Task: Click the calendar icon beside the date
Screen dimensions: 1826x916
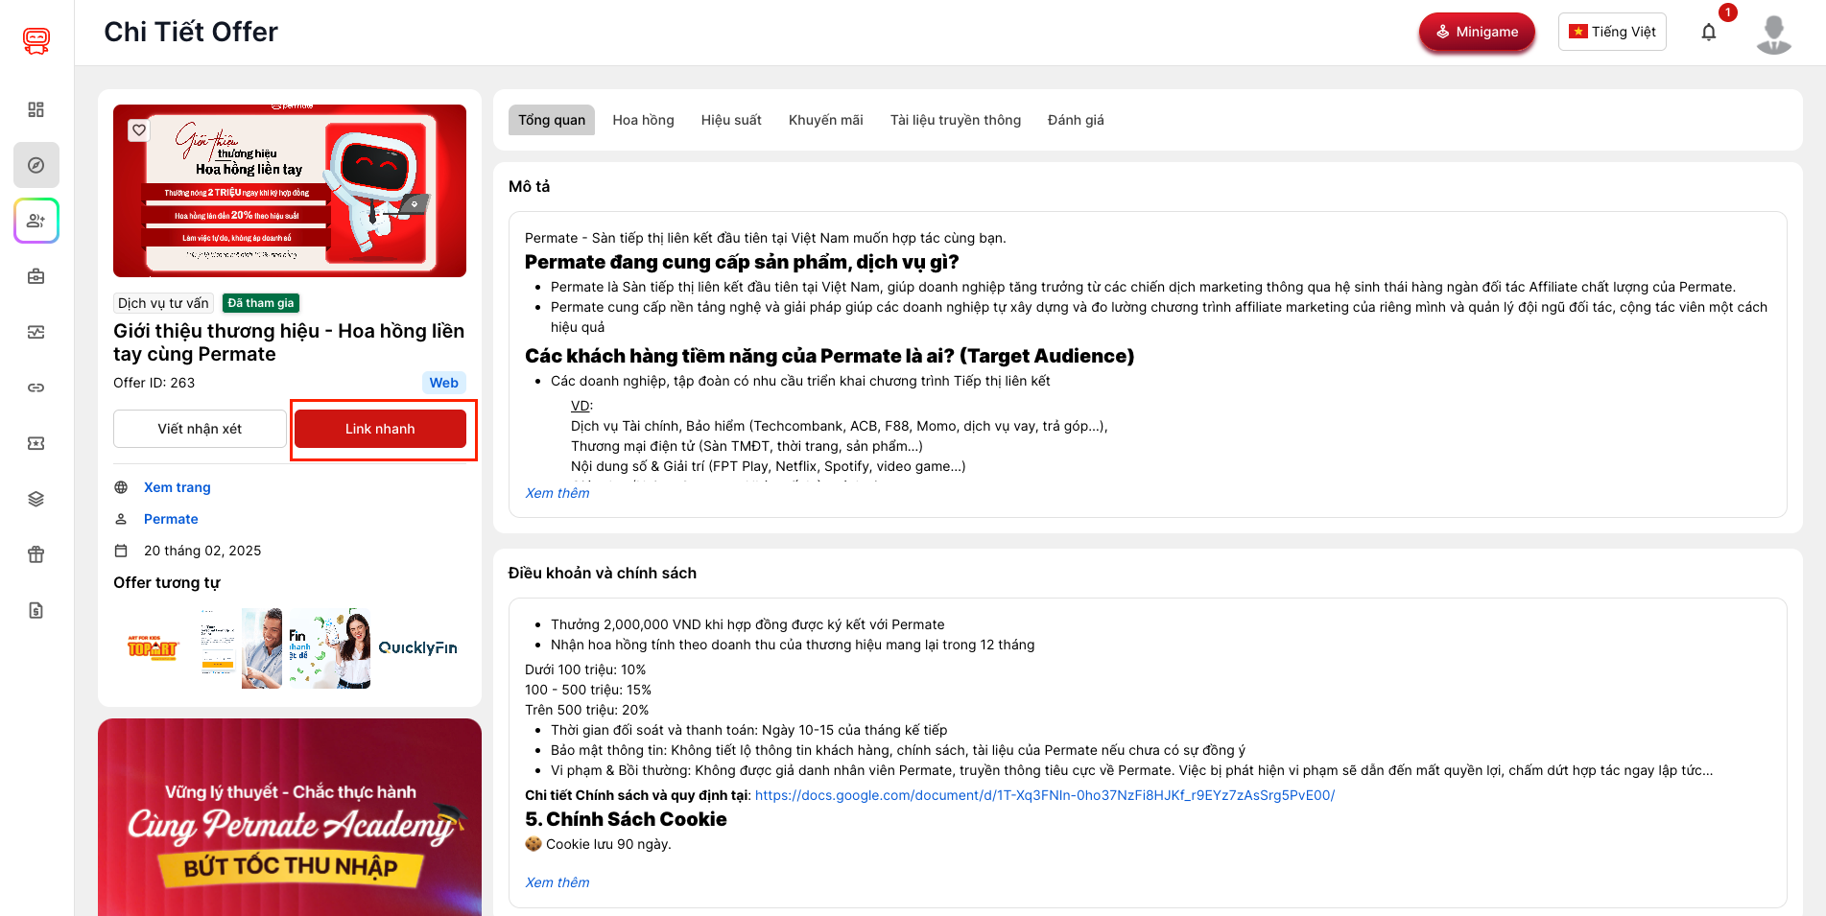Action: (x=121, y=551)
